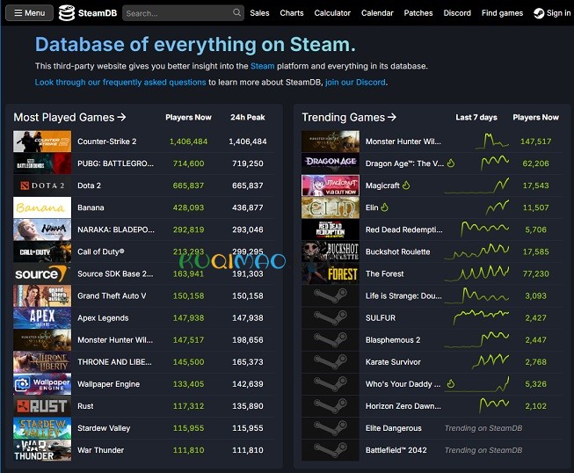574x473 pixels.
Task: Open the hamburger Menu button
Action: (29, 13)
